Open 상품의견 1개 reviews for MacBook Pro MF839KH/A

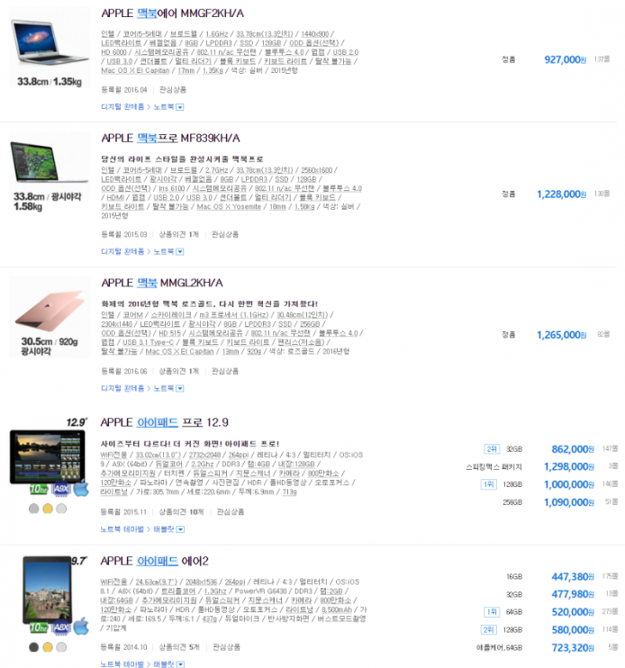pos(179,234)
